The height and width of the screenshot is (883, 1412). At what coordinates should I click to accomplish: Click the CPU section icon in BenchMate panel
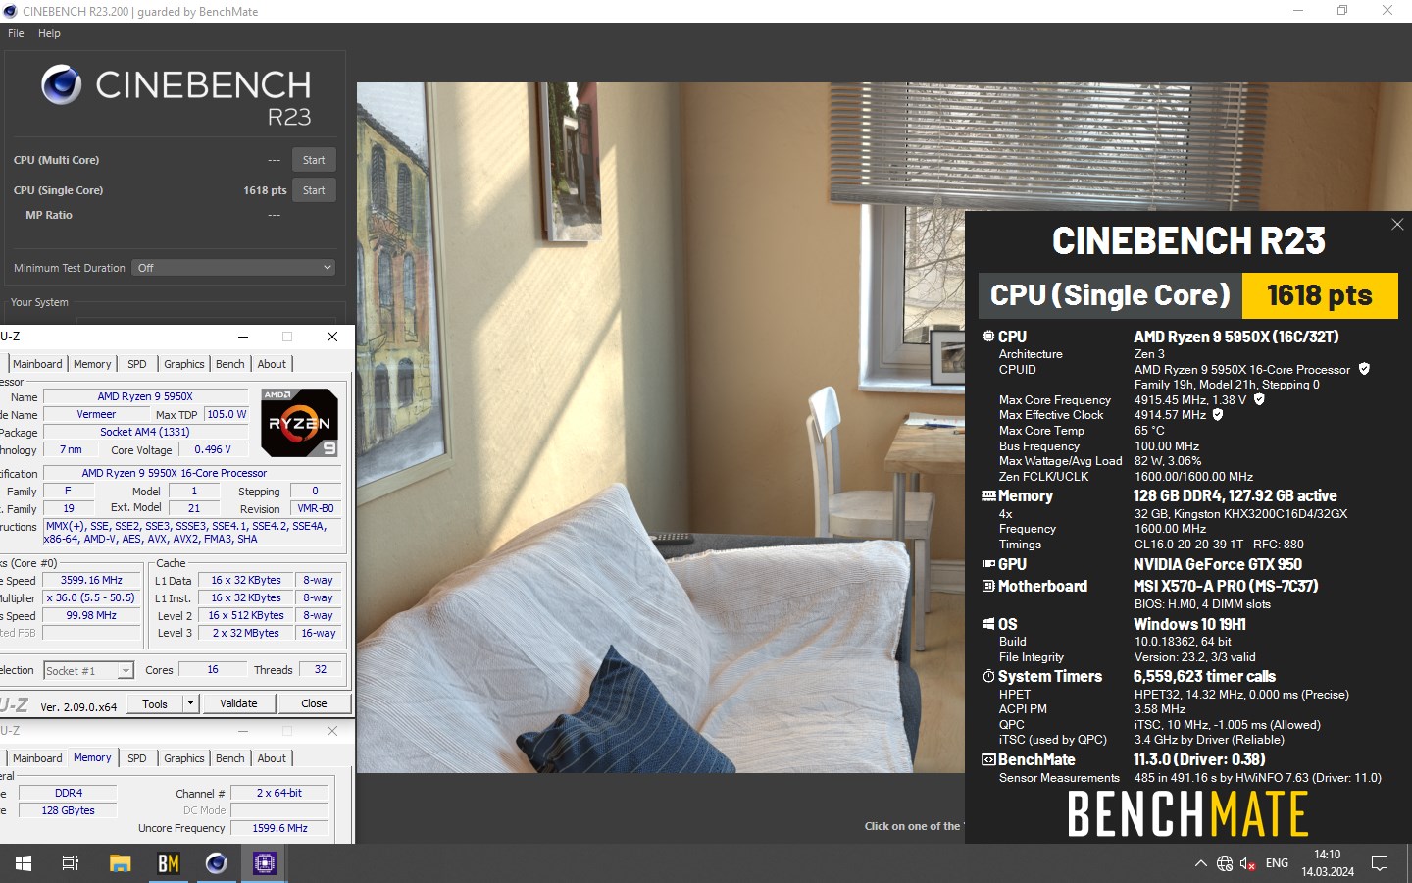coord(988,337)
